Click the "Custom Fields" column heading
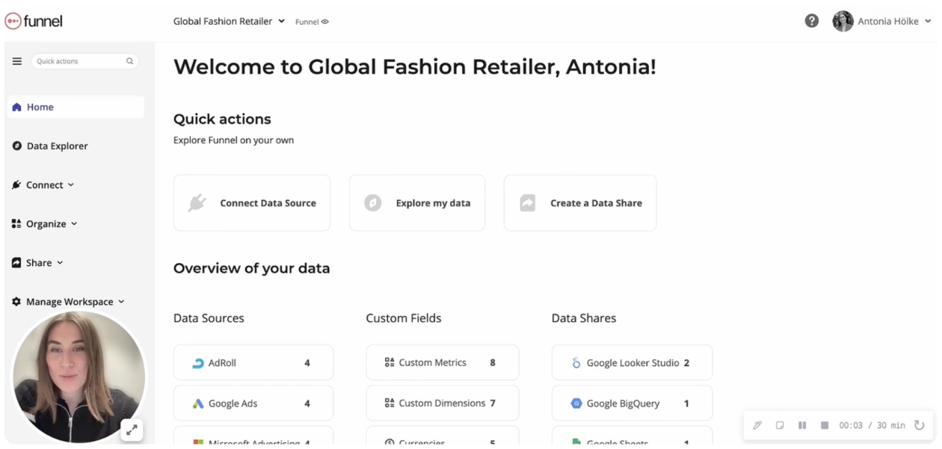This screenshot has width=942, height=449. (x=404, y=318)
